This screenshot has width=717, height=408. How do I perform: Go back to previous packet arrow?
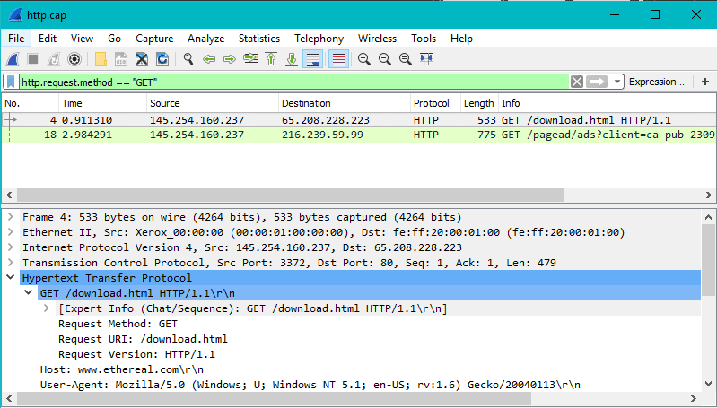point(209,59)
